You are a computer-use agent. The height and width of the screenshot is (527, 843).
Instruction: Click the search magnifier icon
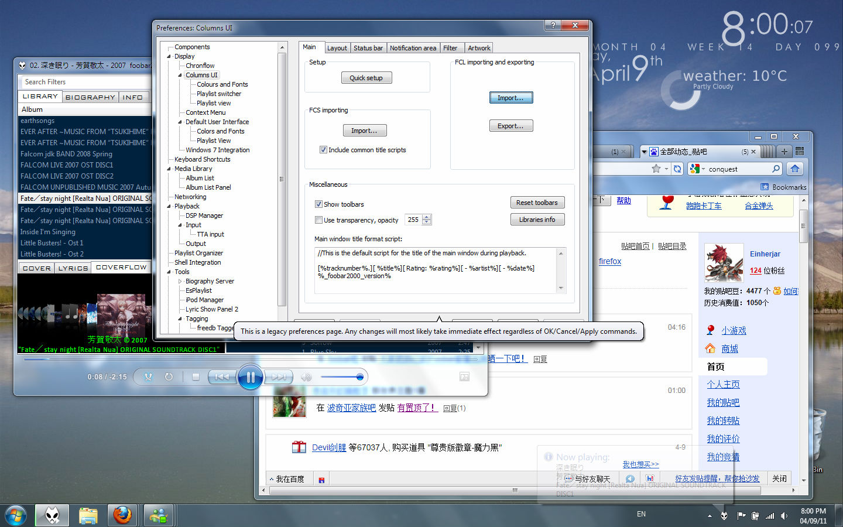coord(776,169)
